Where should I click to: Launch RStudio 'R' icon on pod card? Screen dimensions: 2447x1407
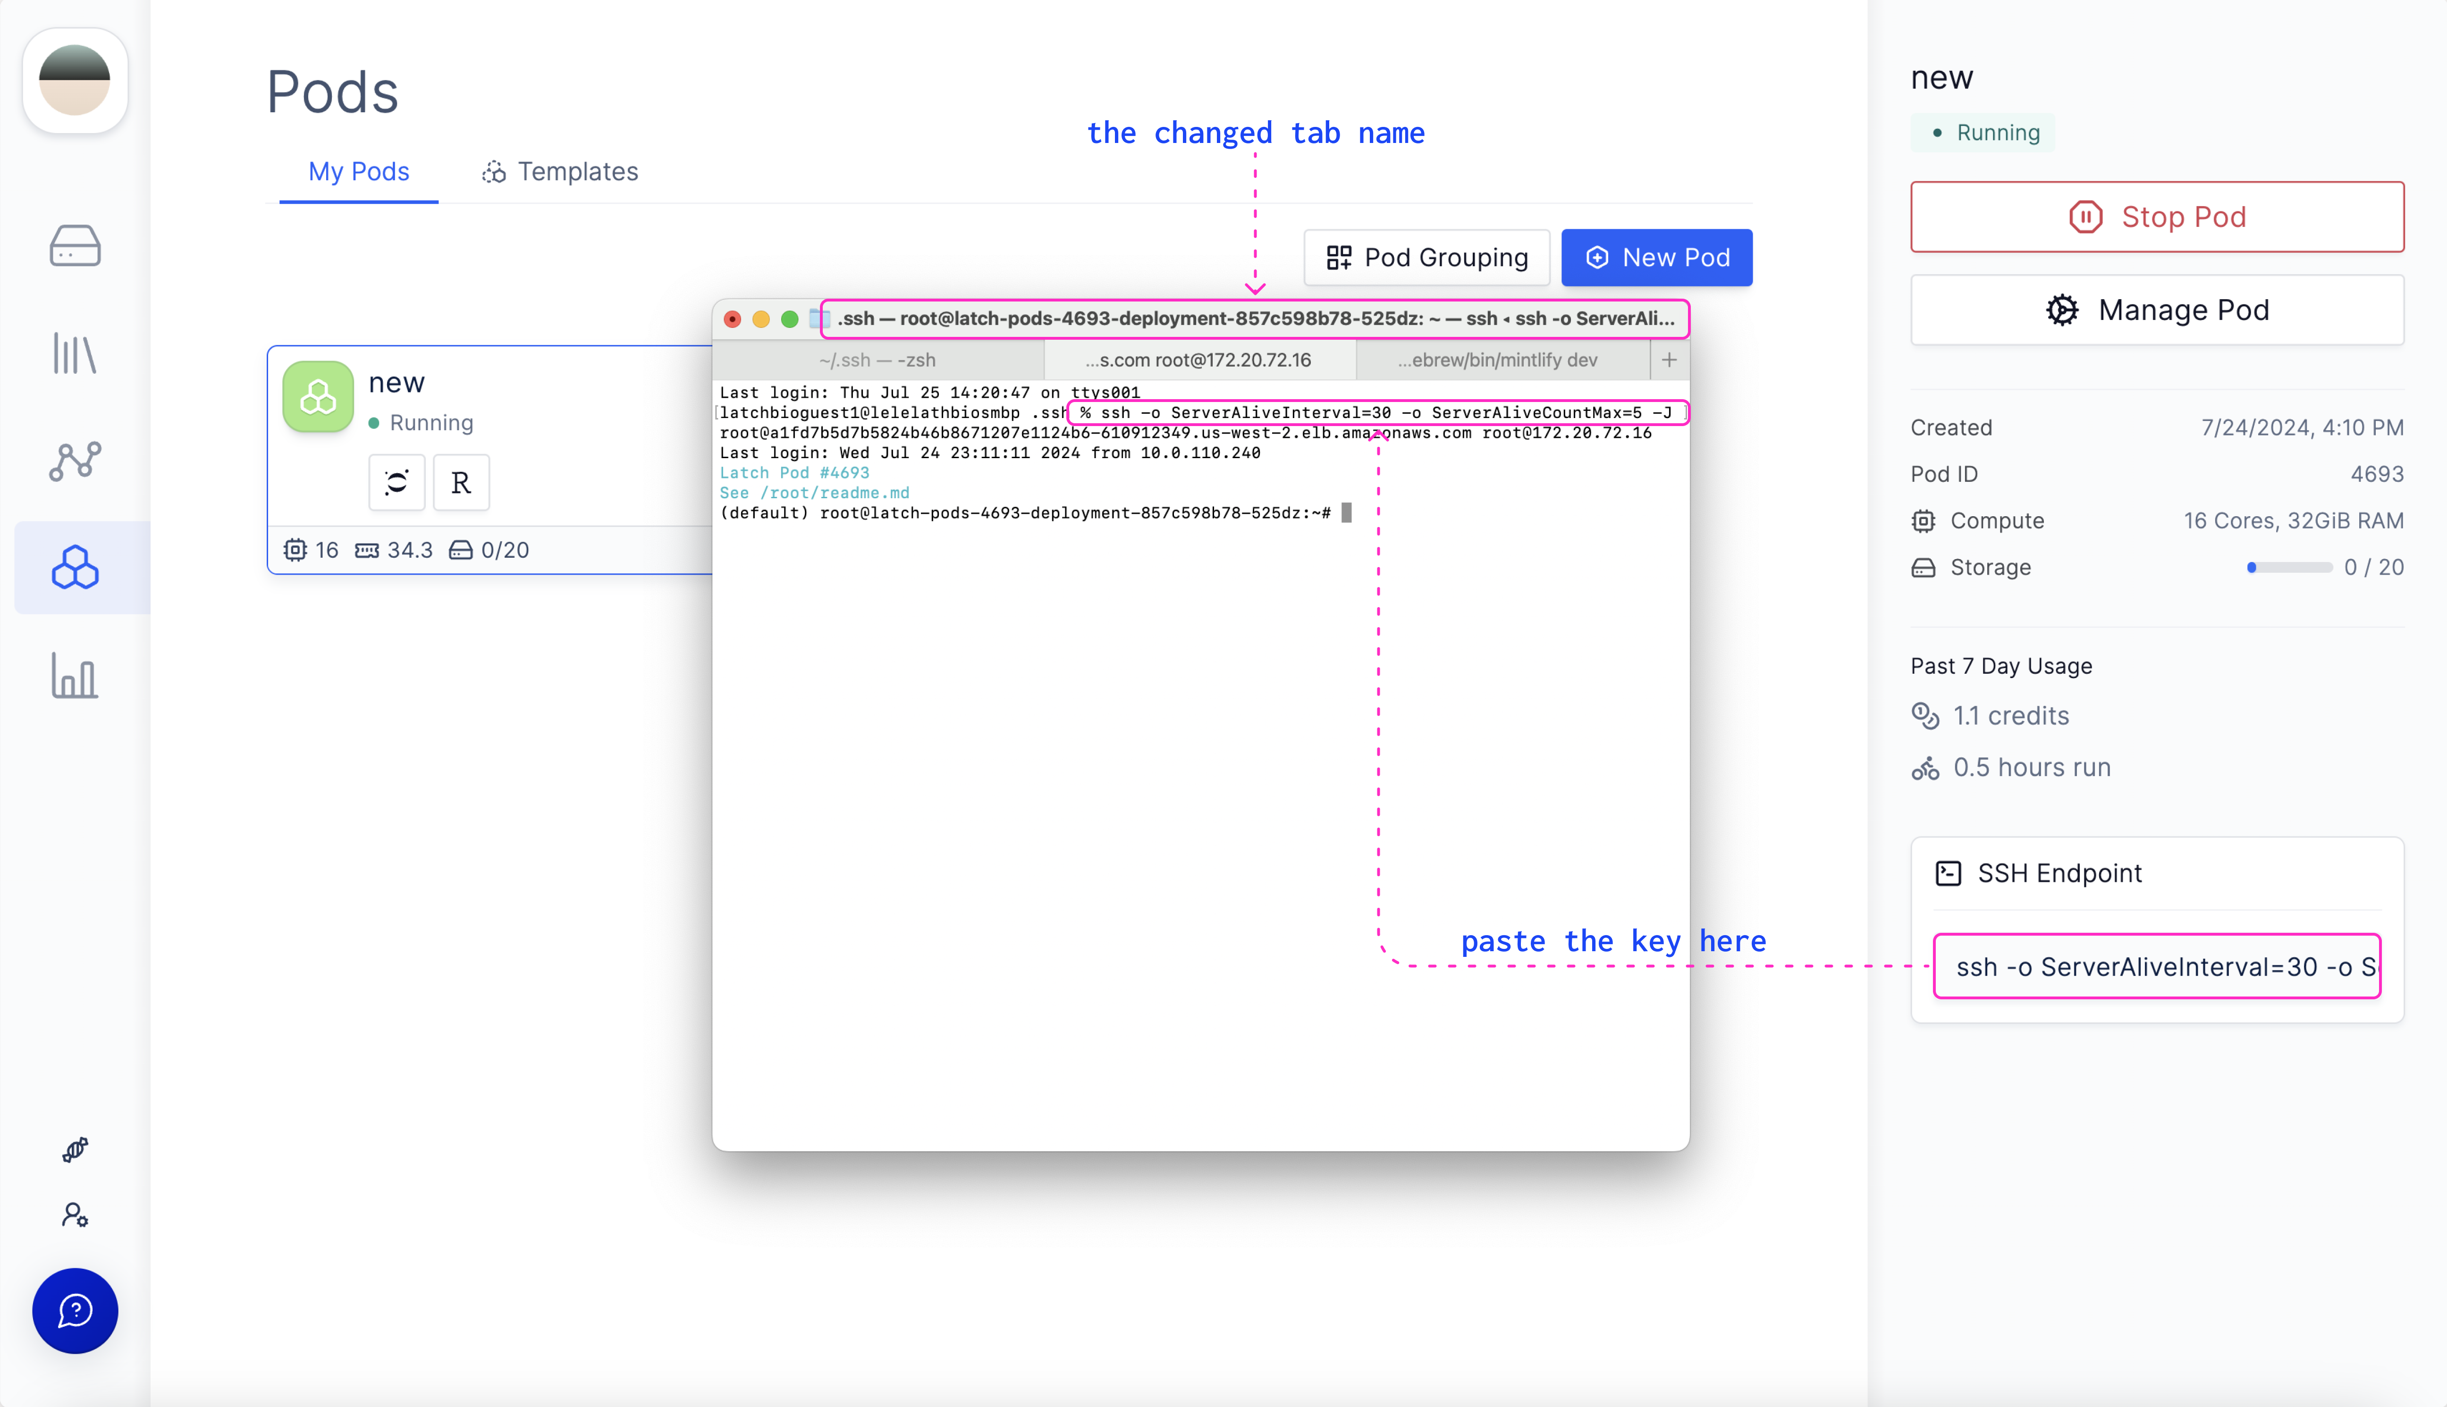[461, 481]
